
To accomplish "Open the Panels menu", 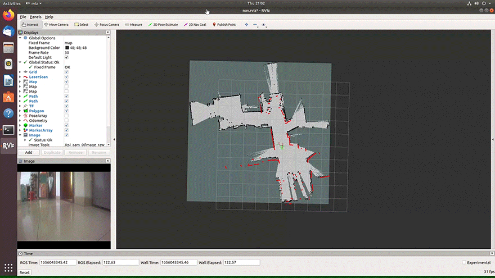I will coord(35,17).
